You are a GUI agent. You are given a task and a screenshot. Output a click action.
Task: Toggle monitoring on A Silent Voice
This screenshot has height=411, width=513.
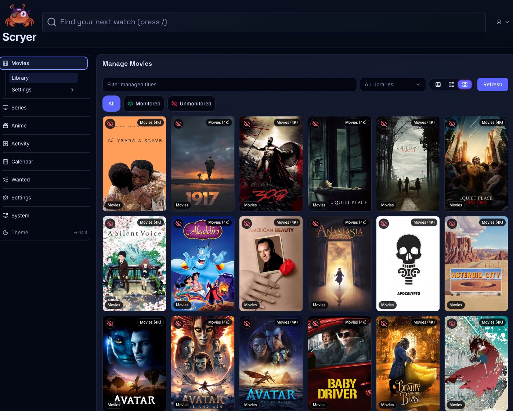coord(110,224)
